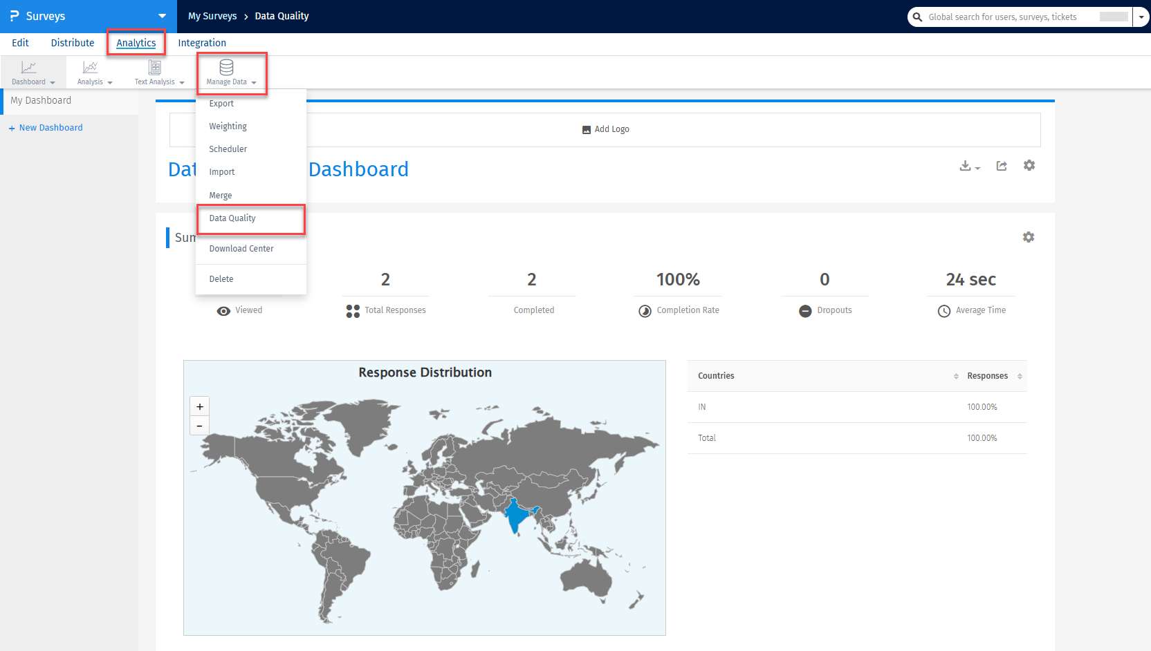Screen dimensions: 1151x651
Task: Expand the user account dropdown arrow
Action: [1141, 17]
